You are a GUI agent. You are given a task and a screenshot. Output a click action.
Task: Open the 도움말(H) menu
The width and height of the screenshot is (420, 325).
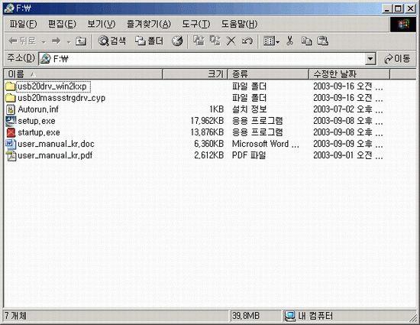pyautogui.click(x=239, y=24)
